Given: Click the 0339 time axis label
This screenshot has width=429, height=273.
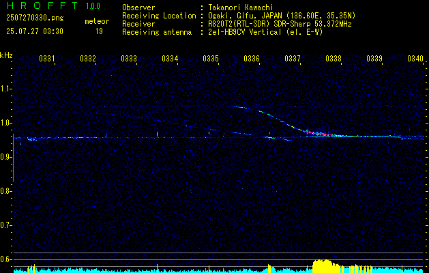Looking at the screenshot, I should point(374,58).
